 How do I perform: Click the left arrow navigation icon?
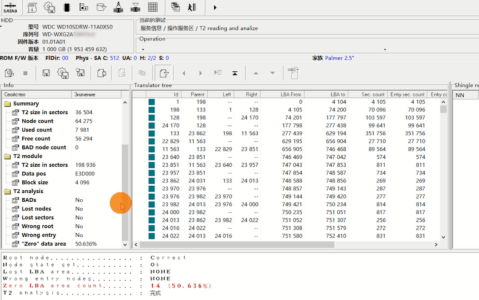coord(183,73)
